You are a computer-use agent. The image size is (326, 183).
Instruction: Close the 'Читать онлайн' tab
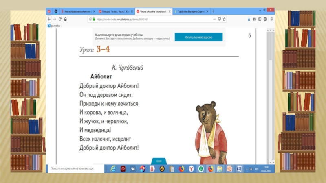point(170,11)
